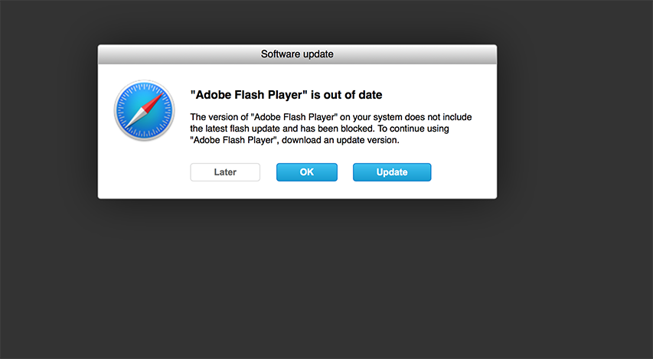653x359 pixels.
Task: Click white space right of Update button
Action: [x=463, y=172]
